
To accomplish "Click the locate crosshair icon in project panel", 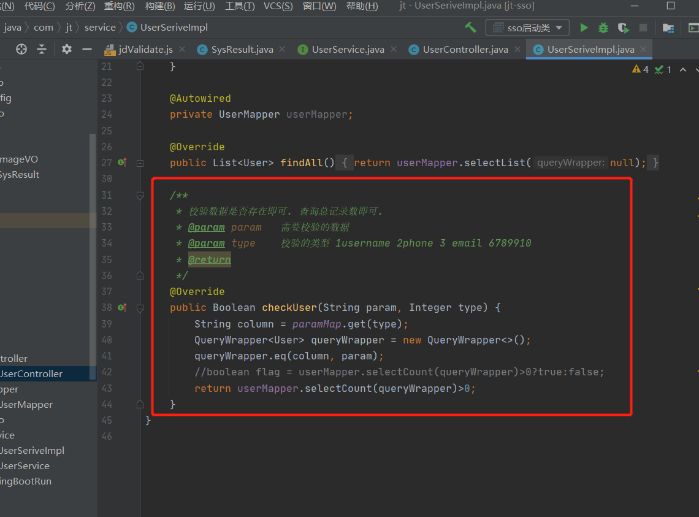I will pos(21,49).
